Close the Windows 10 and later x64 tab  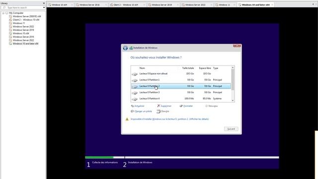pos(272,4)
